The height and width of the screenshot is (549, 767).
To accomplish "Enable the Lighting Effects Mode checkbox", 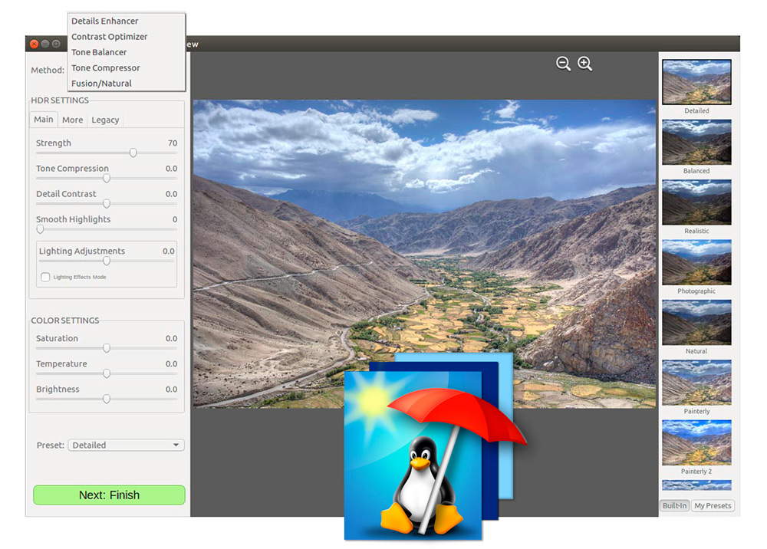I will [45, 277].
